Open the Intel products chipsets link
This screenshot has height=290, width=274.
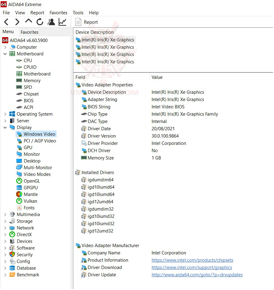click(192, 260)
